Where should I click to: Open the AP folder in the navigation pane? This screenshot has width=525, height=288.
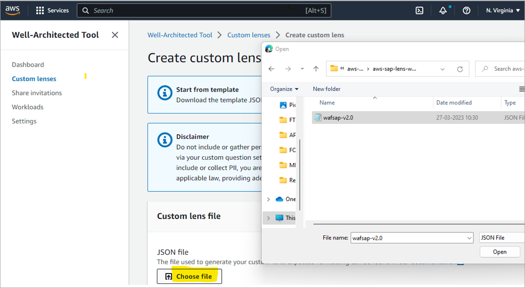(x=287, y=135)
